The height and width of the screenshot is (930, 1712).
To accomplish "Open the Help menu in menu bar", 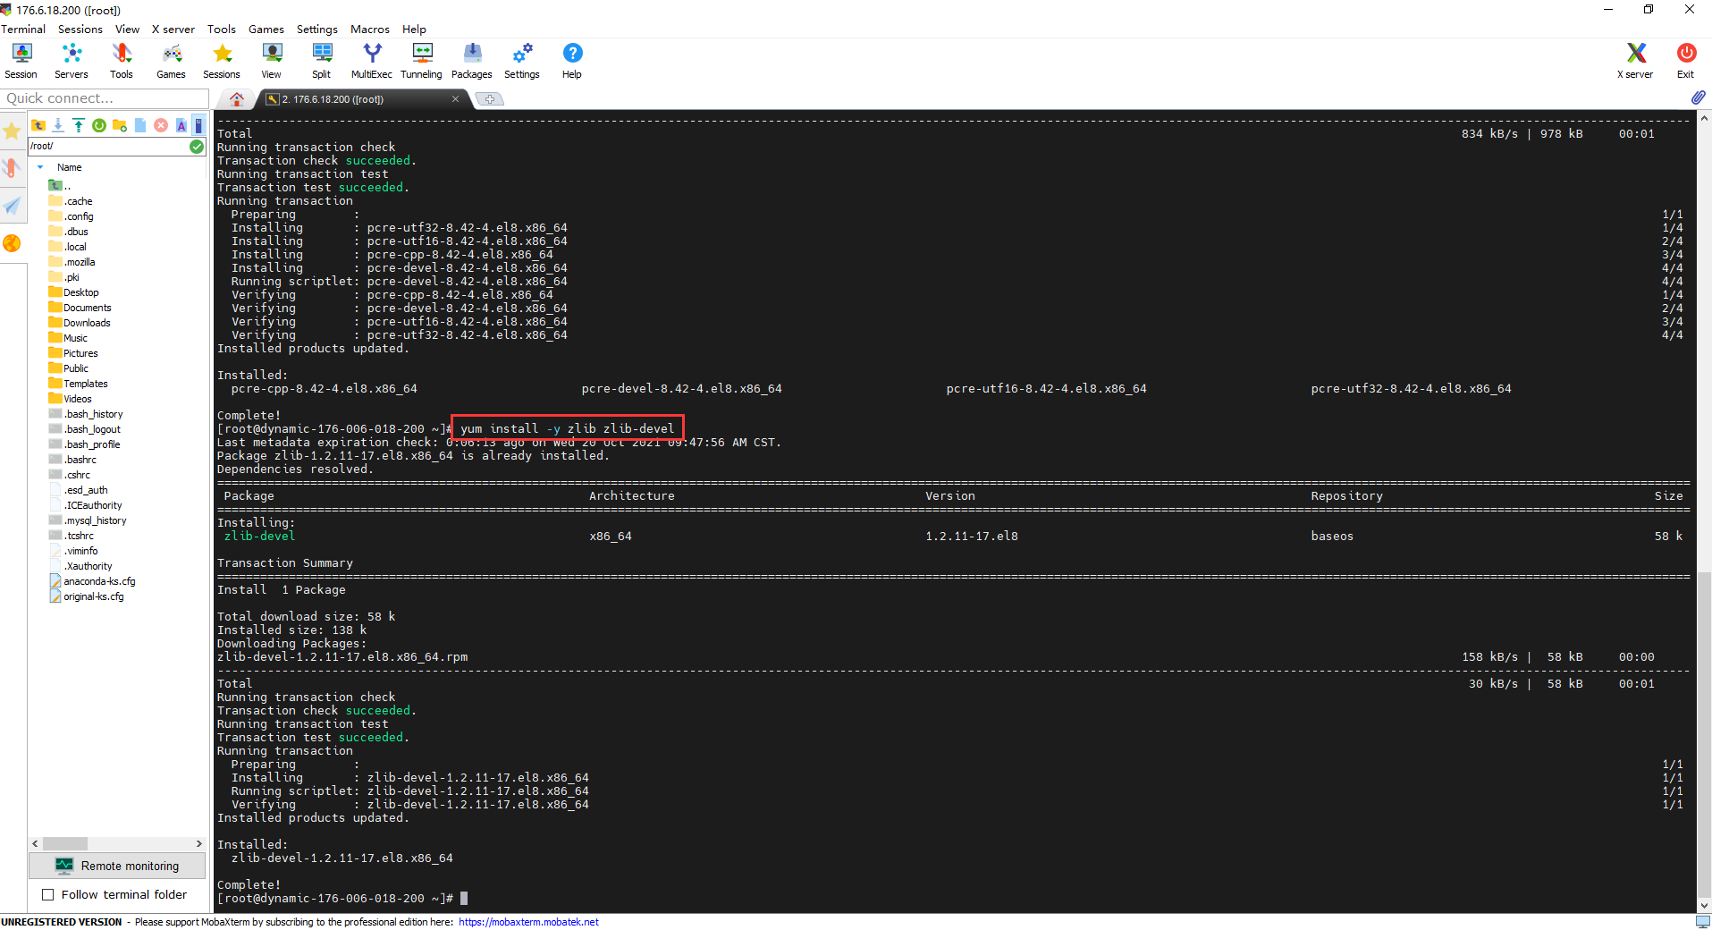I will [x=414, y=30].
